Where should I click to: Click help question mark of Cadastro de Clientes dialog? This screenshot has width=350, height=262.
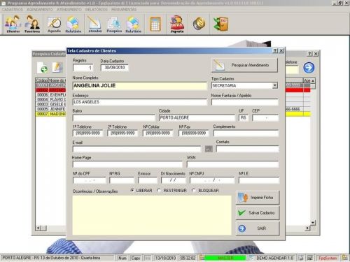pyautogui.click(x=275, y=50)
